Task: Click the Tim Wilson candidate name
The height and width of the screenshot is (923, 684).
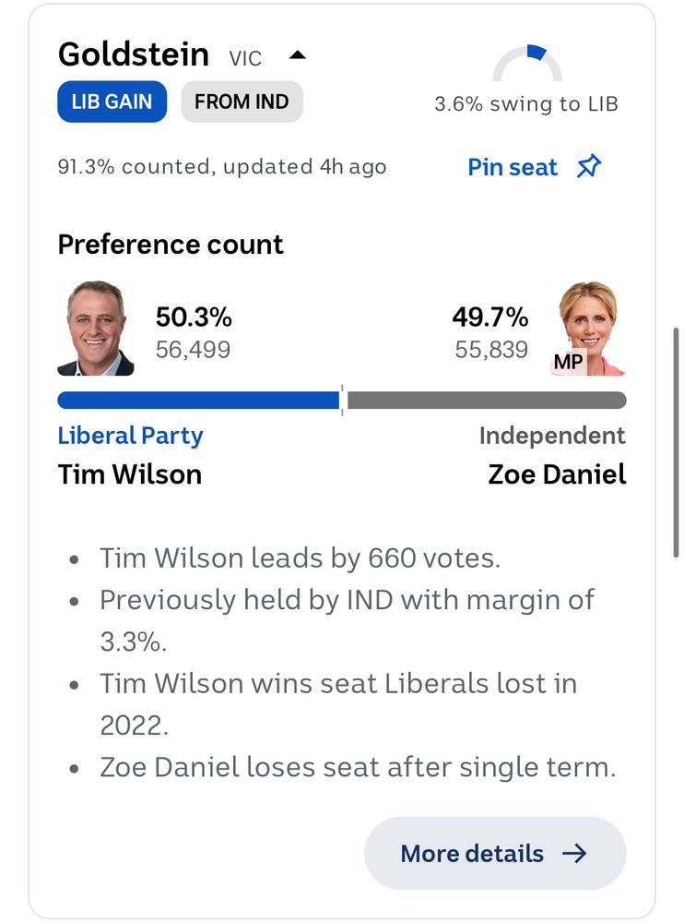Action: pyautogui.click(x=130, y=474)
